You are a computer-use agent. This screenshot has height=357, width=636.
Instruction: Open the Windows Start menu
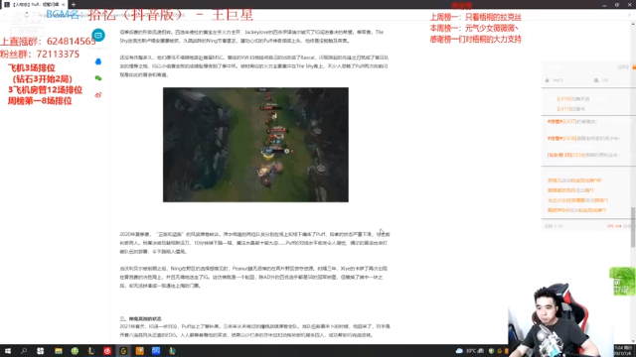coord(8,351)
